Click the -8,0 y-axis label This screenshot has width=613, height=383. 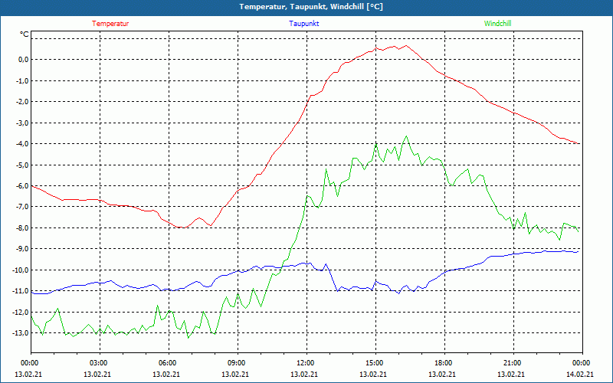click(22, 228)
